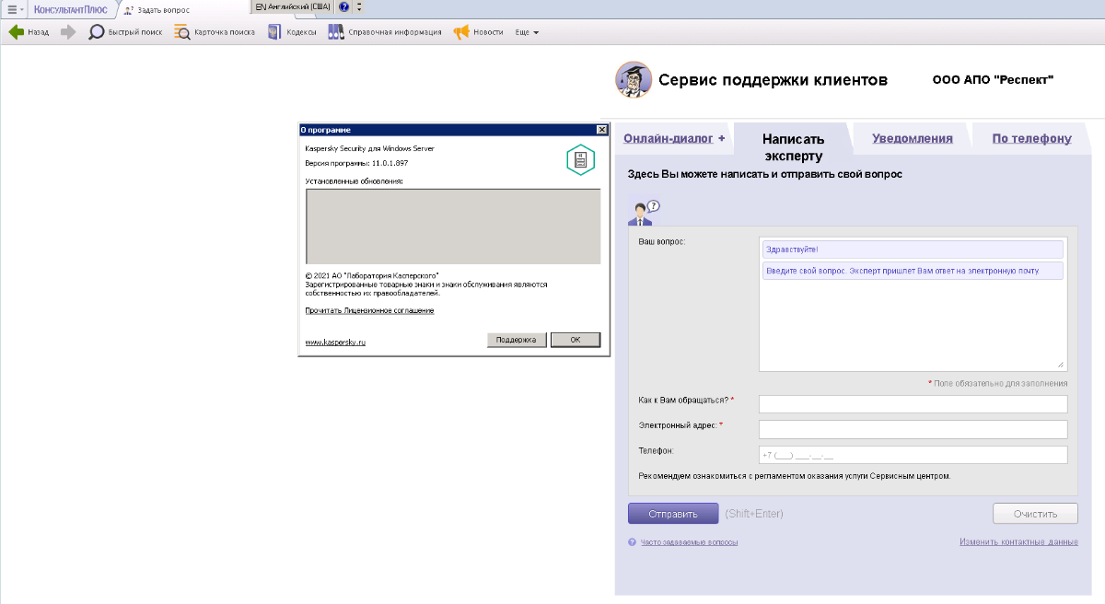Open По телефону tab
1105x604 pixels.
(1031, 138)
